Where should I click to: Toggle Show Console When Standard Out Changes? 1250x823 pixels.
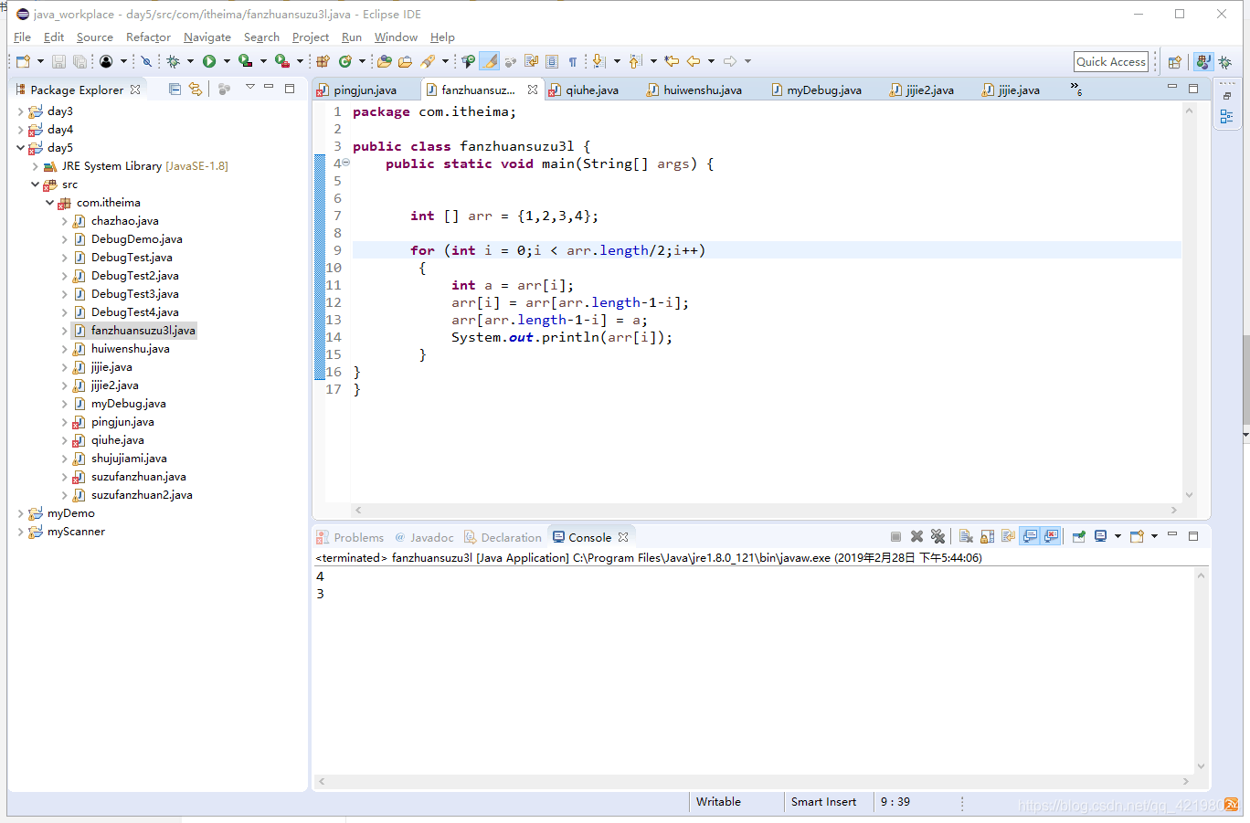click(1031, 536)
